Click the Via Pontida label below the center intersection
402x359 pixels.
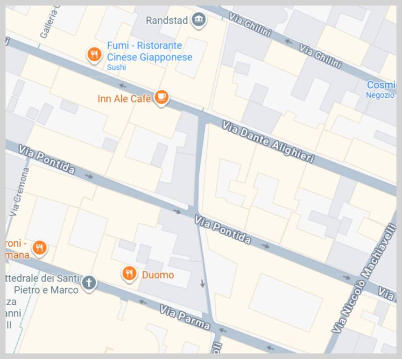click(223, 230)
